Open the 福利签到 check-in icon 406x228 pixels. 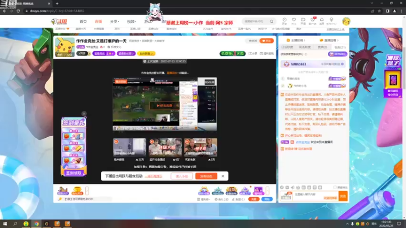coord(267,54)
